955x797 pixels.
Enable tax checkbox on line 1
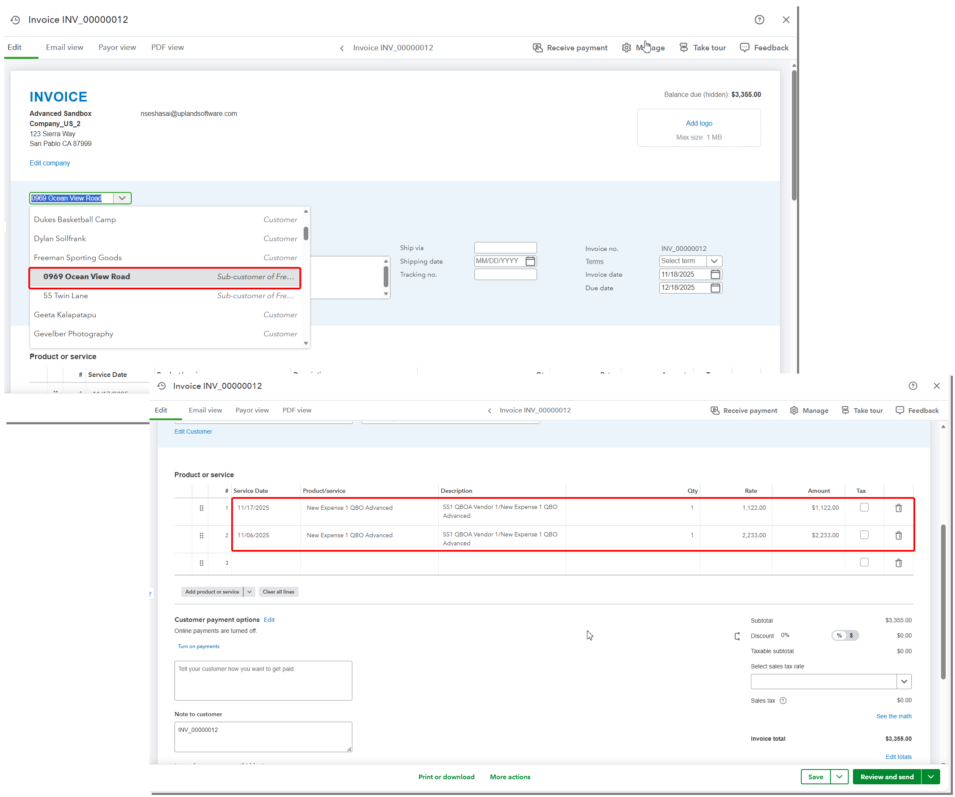[x=864, y=507]
